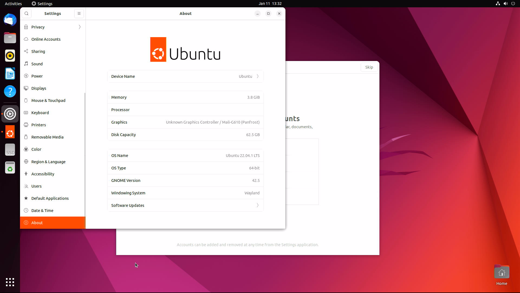Click the search icon in Settings sidebar
The width and height of the screenshot is (520, 293).
(x=27, y=14)
